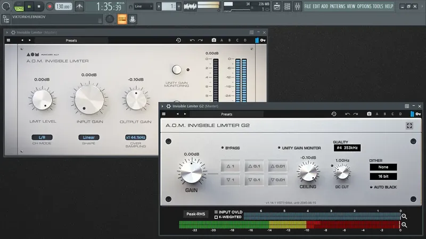Image resolution: width=426 pixels, height=239 pixels.
Task: Open Invisible Limiter G2 hamburger menu
Action: pyautogui.click(x=164, y=114)
